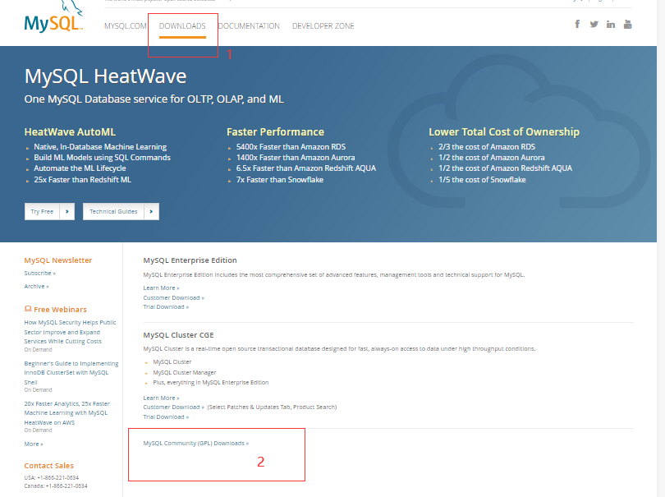
Task: Click the MySQL Newsletter heading
Action: coord(58,260)
